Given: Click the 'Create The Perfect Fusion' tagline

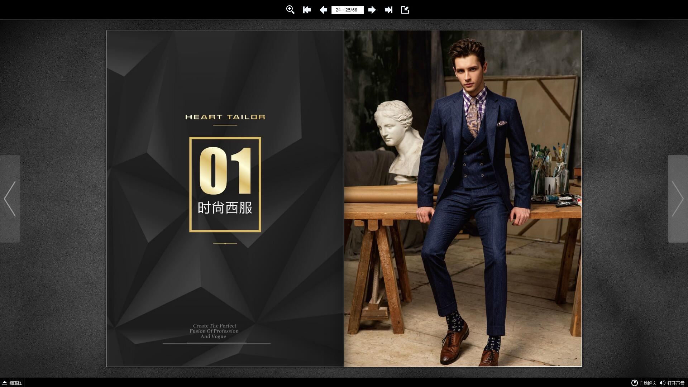Looking at the screenshot, I should (x=214, y=331).
